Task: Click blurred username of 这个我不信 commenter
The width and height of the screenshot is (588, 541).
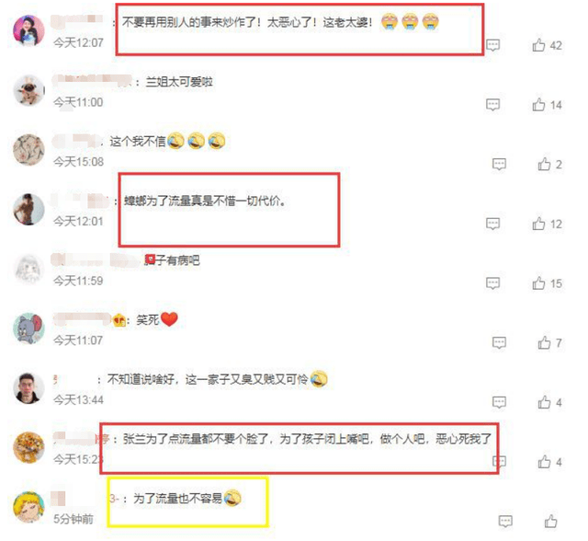Action: (x=76, y=141)
